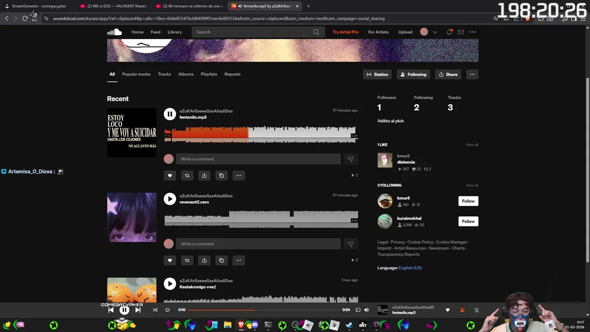Change language English (US)

pyautogui.click(x=410, y=268)
